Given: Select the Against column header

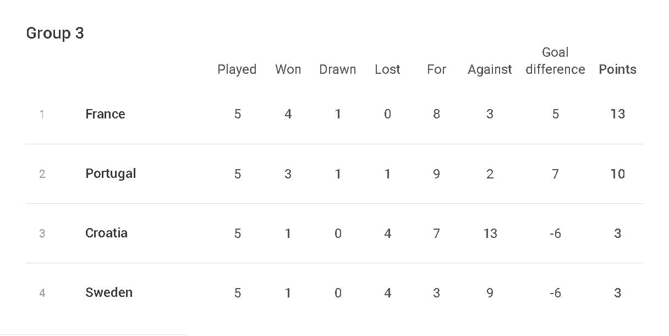Looking at the screenshot, I should [490, 69].
